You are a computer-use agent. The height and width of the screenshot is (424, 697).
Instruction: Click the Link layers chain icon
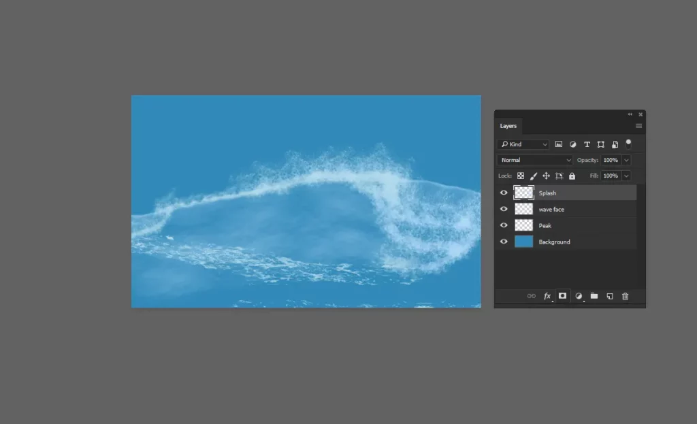tap(531, 296)
